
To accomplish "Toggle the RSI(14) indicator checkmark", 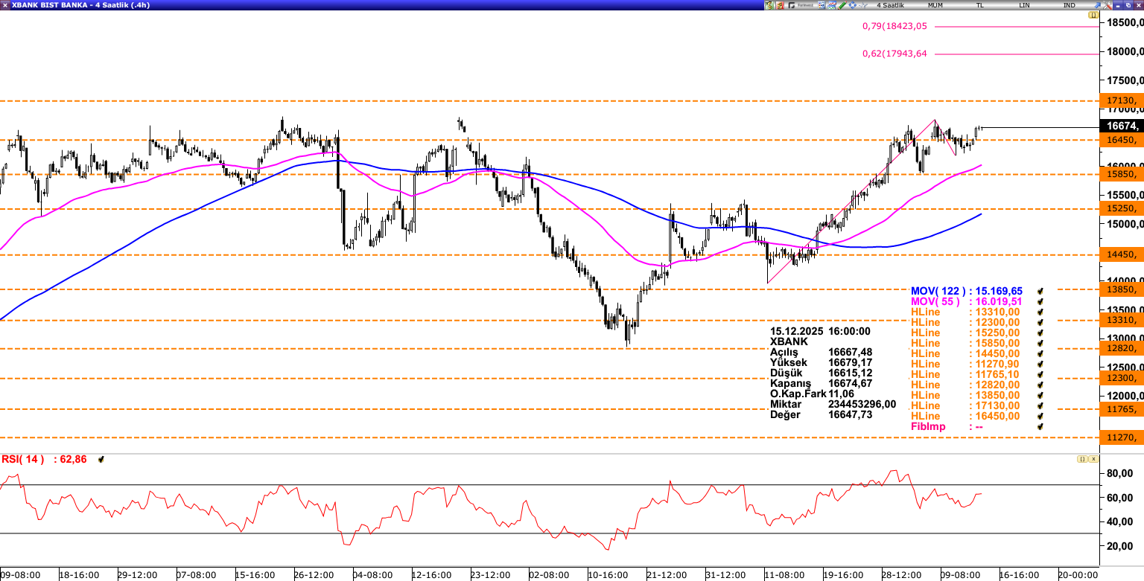I will pos(101,460).
